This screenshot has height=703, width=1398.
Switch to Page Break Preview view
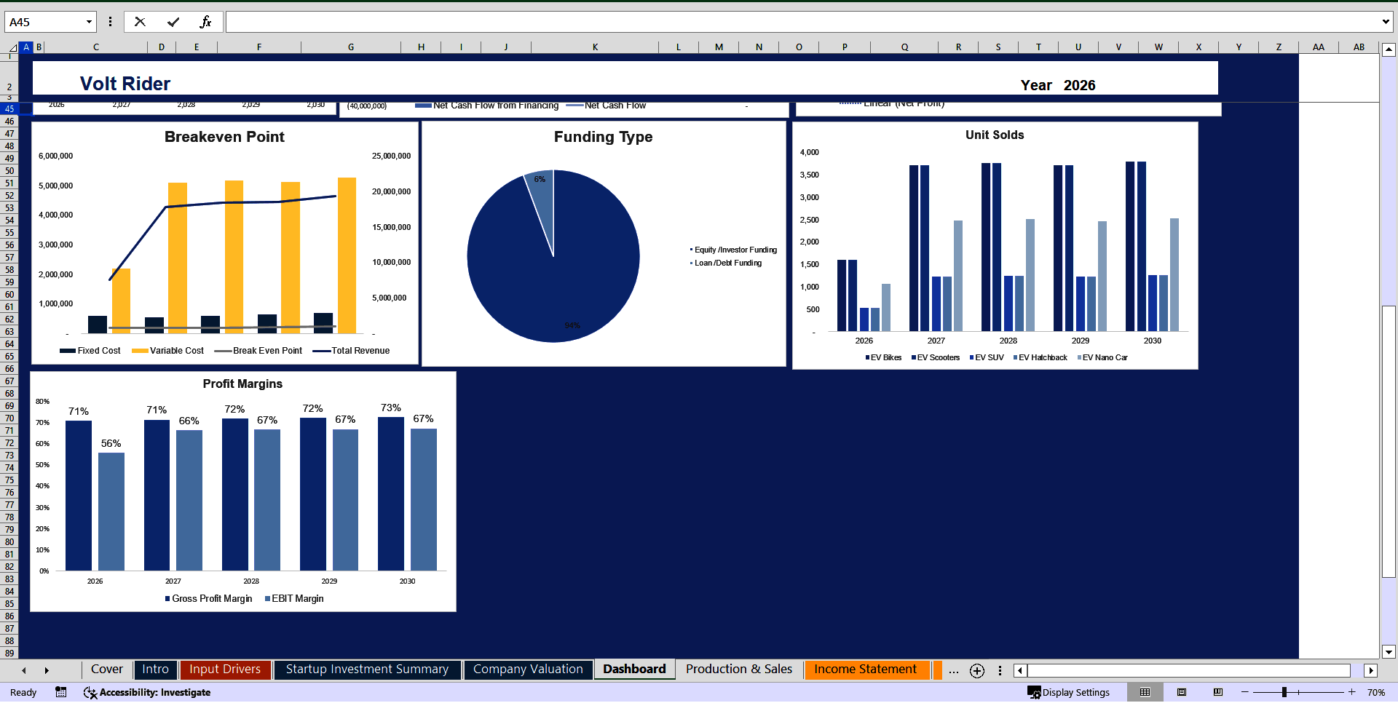pyautogui.click(x=1218, y=692)
